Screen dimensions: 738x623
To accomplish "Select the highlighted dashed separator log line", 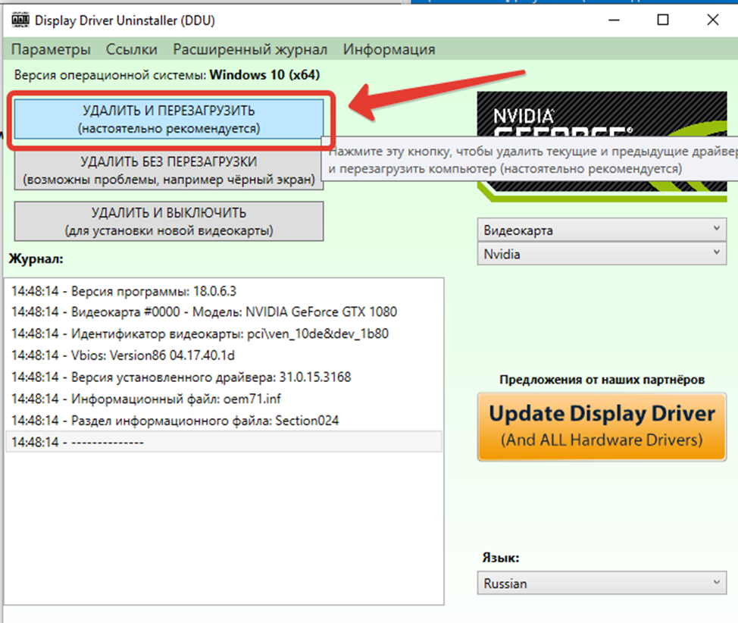I will [224, 442].
